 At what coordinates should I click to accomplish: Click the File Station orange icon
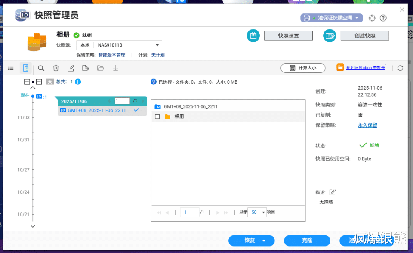pyautogui.click(x=340, y=67)
